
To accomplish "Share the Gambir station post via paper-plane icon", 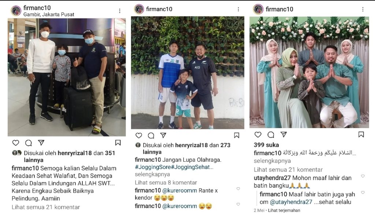I will point(41,142).
